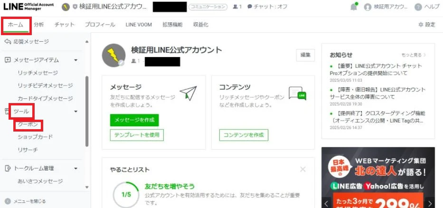
Task: Open リサーチ in sidebar
Action: tap(28, 150)
